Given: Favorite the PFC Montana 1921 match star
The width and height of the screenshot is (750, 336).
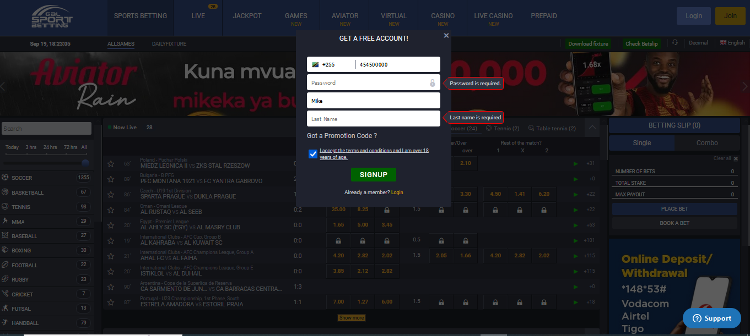Looking at the screenshot, I should pyautogui.click(x=111, y=179).
